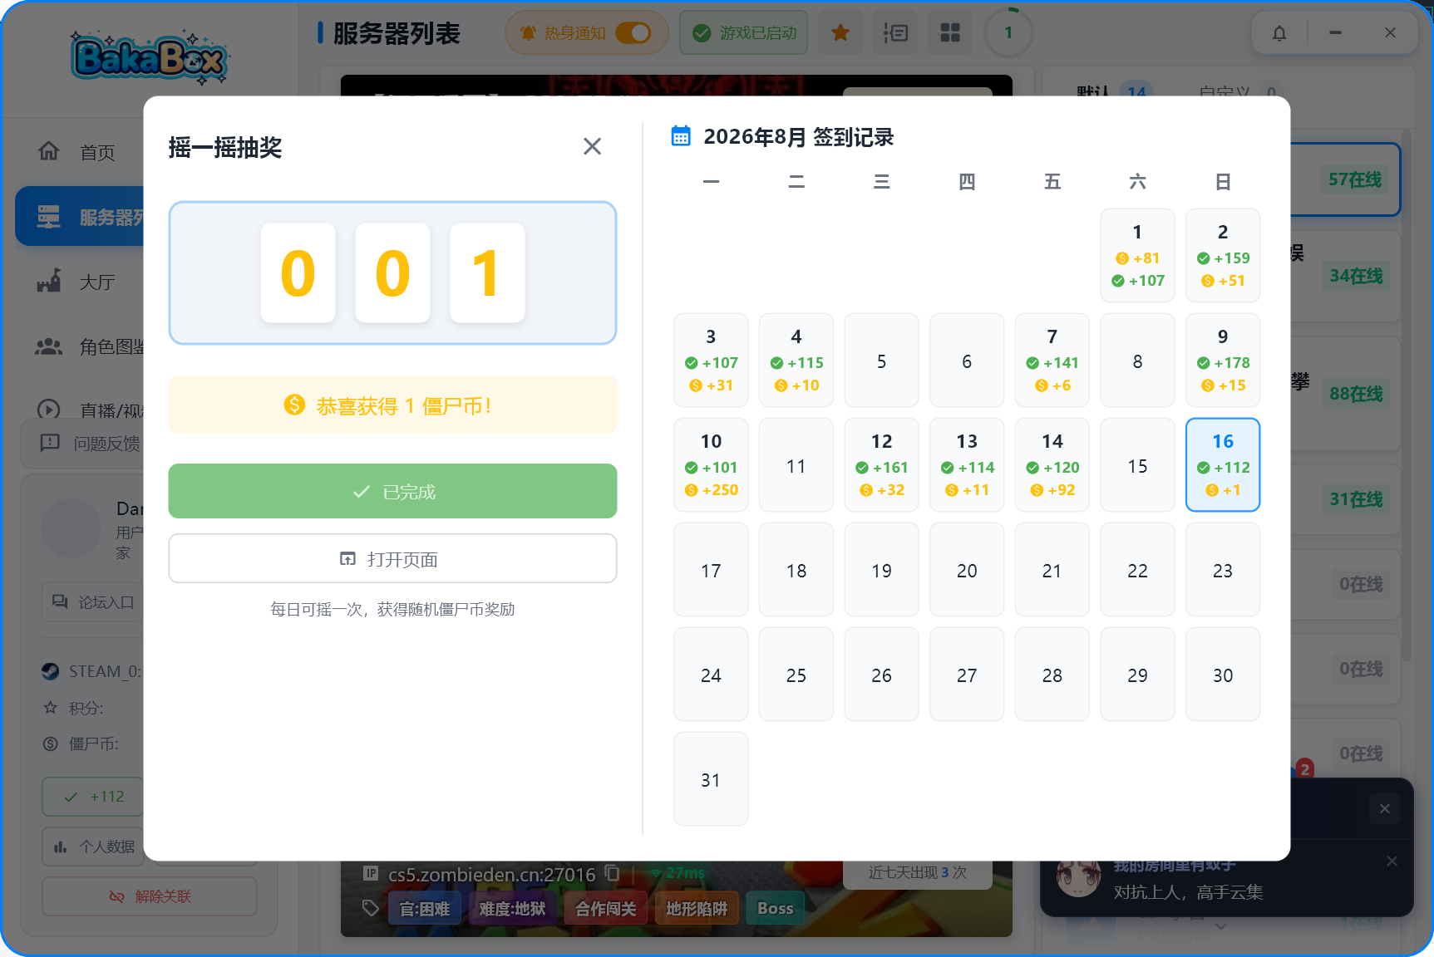Toggle the 热身通知 switch

tap(633, 33)
